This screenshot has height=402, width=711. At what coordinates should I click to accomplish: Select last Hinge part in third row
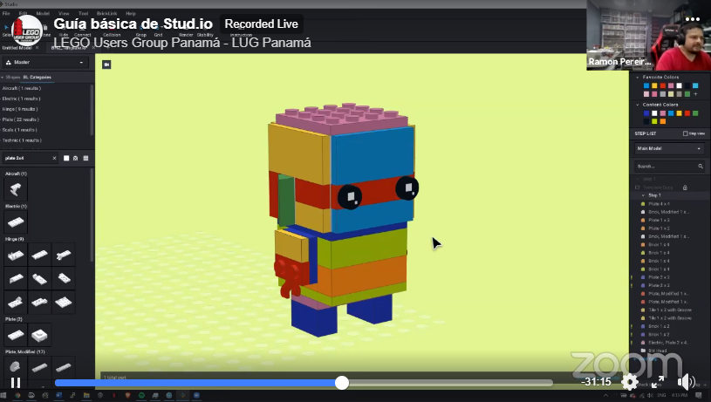pyautogui.click(x=64, y=302)
